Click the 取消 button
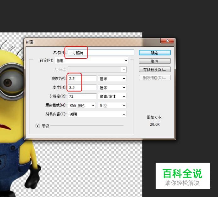 click(x=155, y=61)
